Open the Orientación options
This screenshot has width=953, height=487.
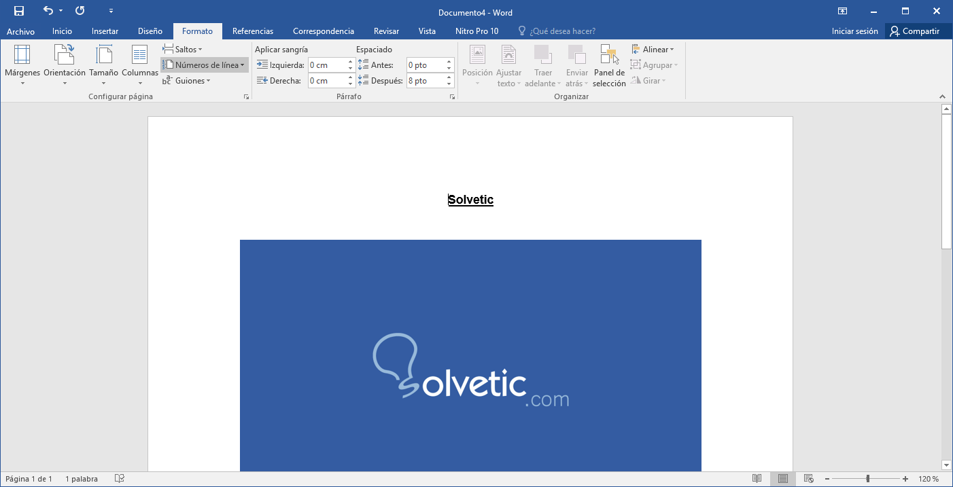point(65,65)
